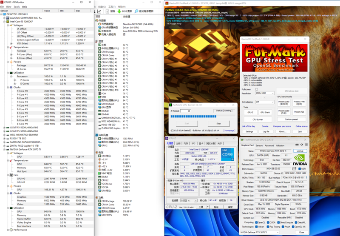340x236 pixels.
Task: Open the View menu in HWMonitor
Action: point(8,7)
